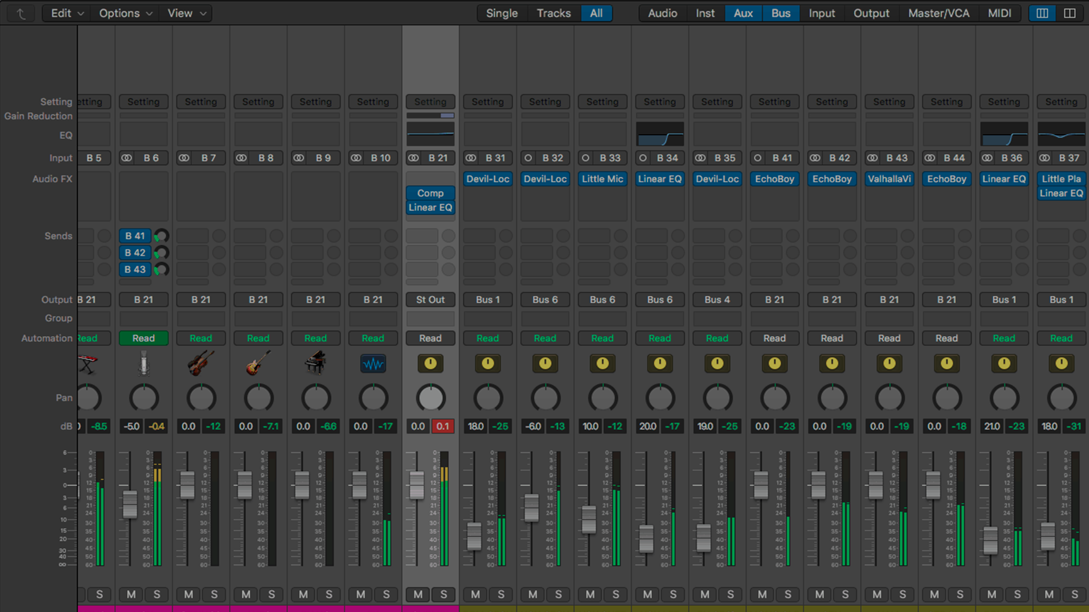The height and width of the screenshot is (612, 1089).
Task: Open the Options menu dropdown
Action: 125,13
